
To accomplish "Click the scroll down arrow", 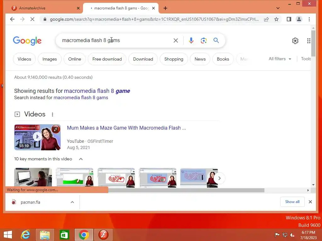I will [x=313, y=185].
